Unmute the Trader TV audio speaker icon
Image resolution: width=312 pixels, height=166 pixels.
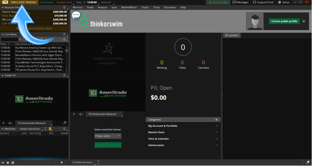(x=10, y=123)
